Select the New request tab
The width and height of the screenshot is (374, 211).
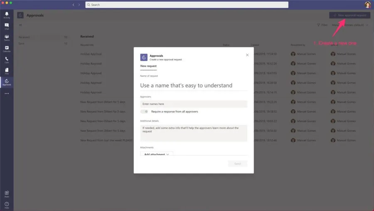[148, 66]
